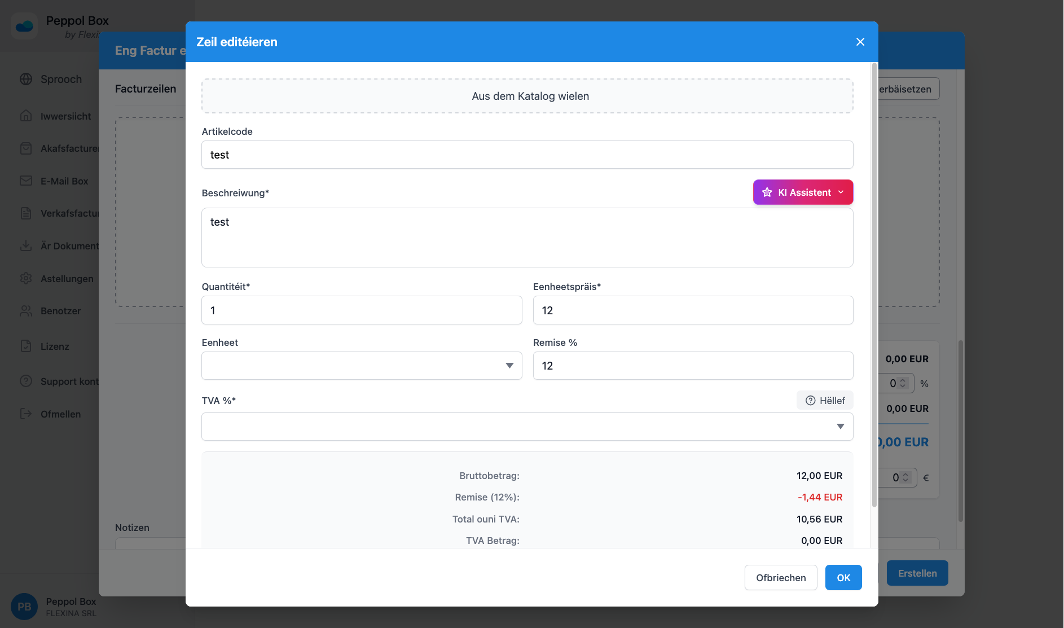Open the Eenheet unit dropdown
Viewport: 1064px width, 628px height.
coord(509,366)
